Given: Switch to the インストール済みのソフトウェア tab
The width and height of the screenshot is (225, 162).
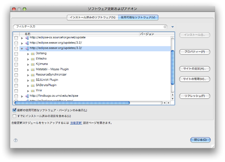Looking at the screenshot, I should (x=92, y=17).
